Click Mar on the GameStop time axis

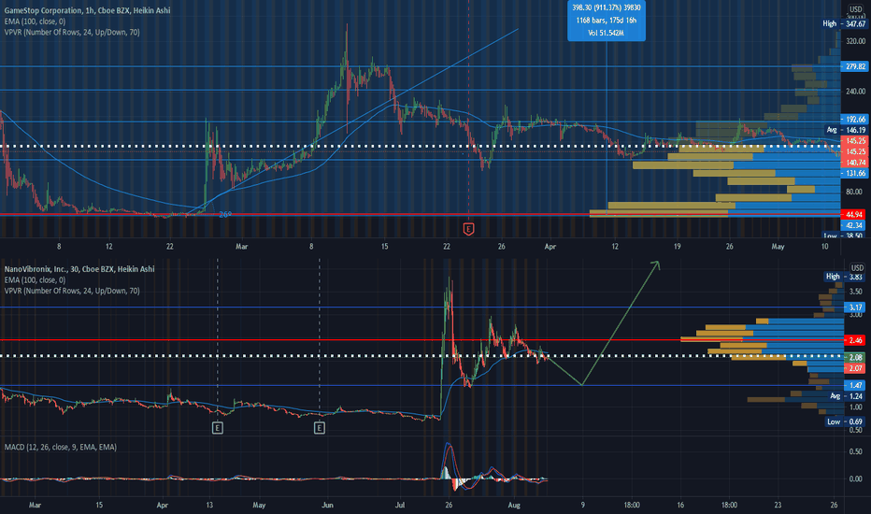242,247
